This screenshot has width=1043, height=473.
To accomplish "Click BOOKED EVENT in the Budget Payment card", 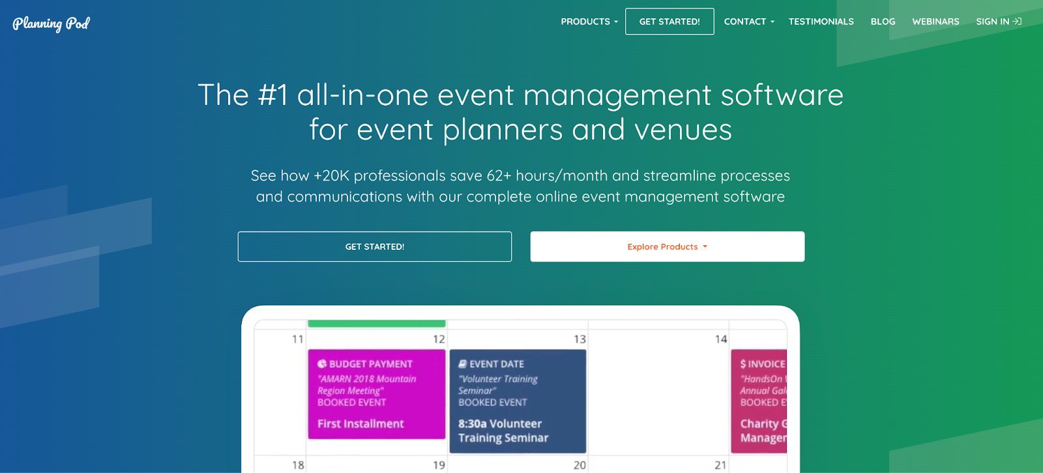I will [352, 403].
